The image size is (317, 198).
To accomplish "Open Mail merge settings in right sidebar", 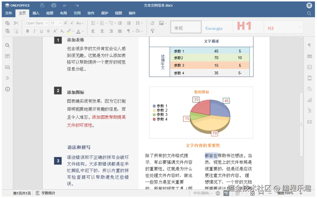I will [x=310, y=122].
